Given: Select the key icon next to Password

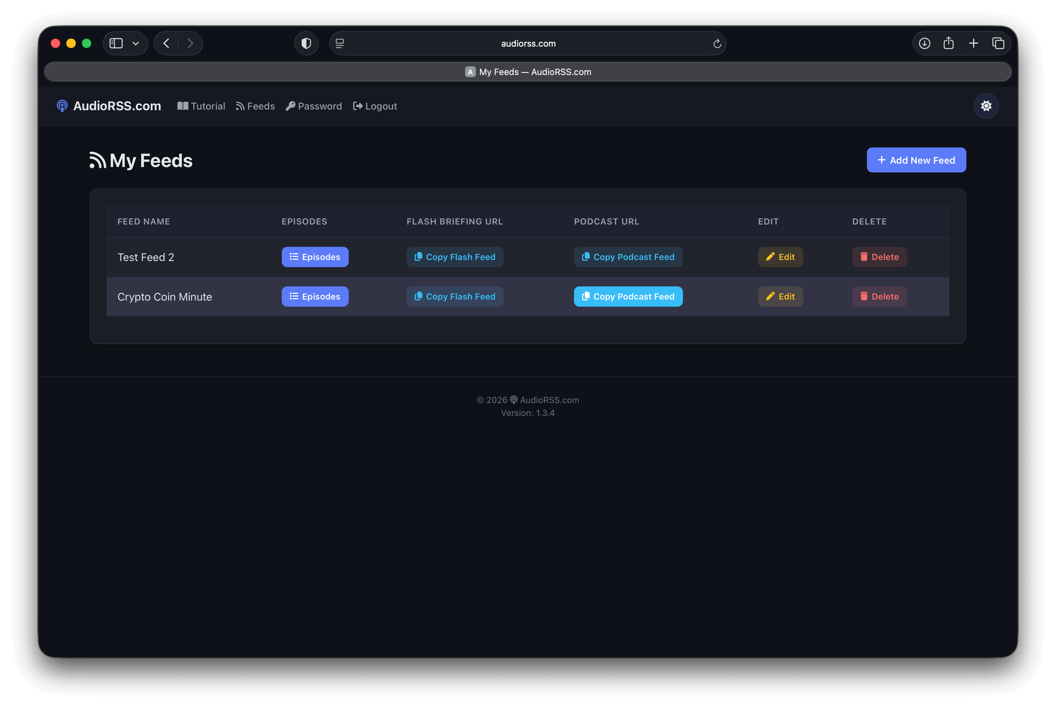Looking at the screenshot, I should [291, 105].
